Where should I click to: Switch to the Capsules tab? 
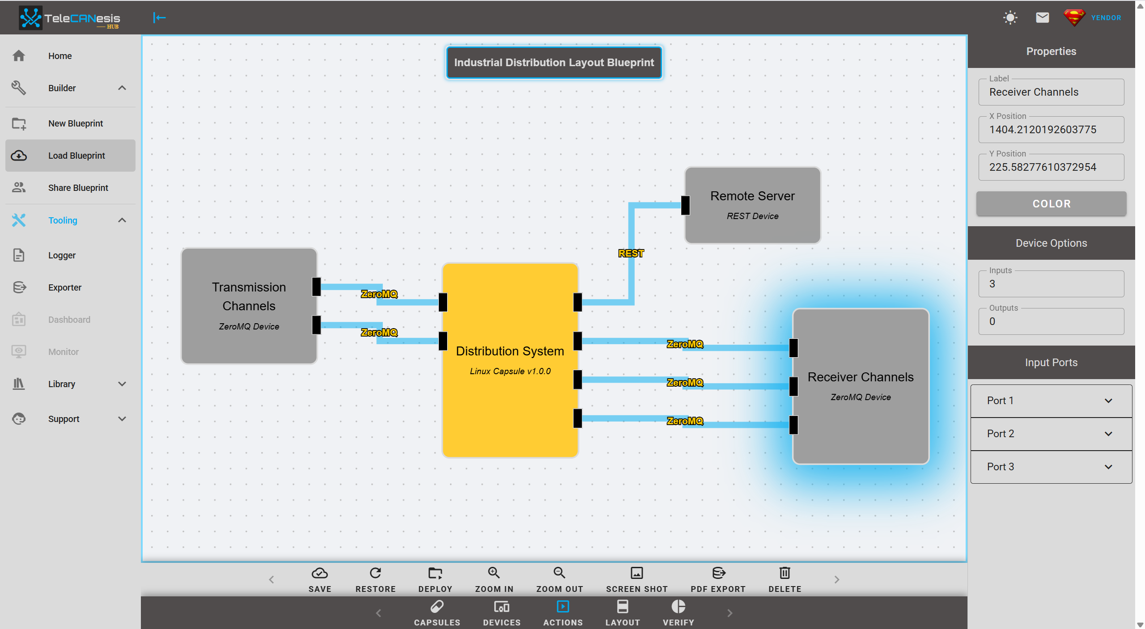pyautogui.click(x=437, y=613)
